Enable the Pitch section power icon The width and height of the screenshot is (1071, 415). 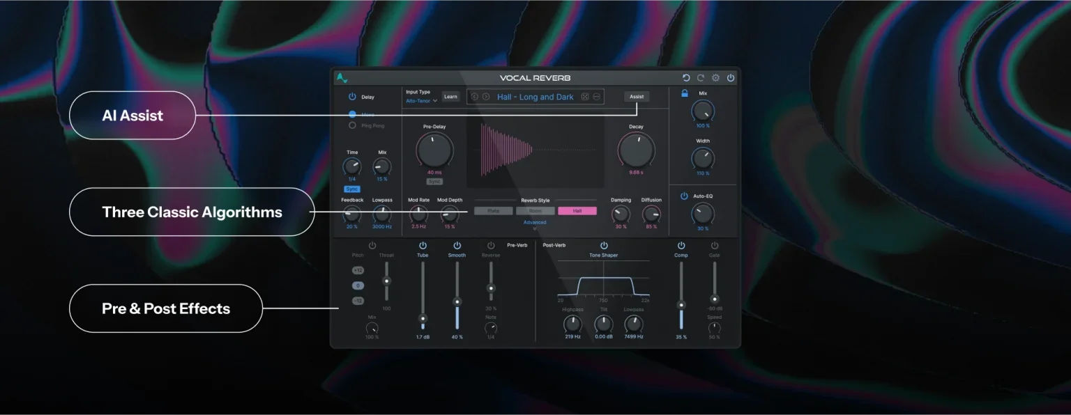pyautogui.click(x=372, y=245)
